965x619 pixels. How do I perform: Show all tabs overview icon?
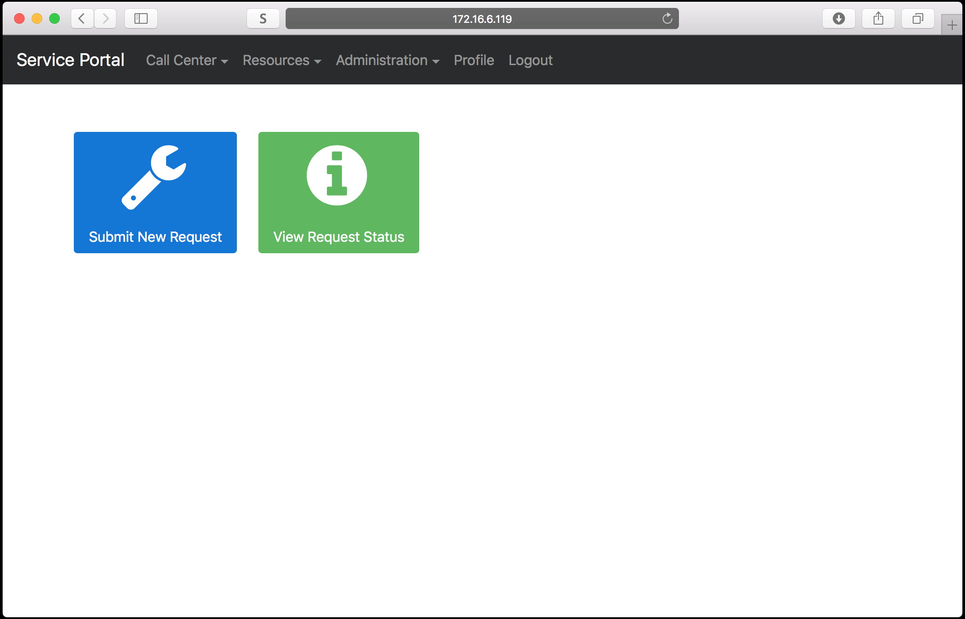coord(918,18)
